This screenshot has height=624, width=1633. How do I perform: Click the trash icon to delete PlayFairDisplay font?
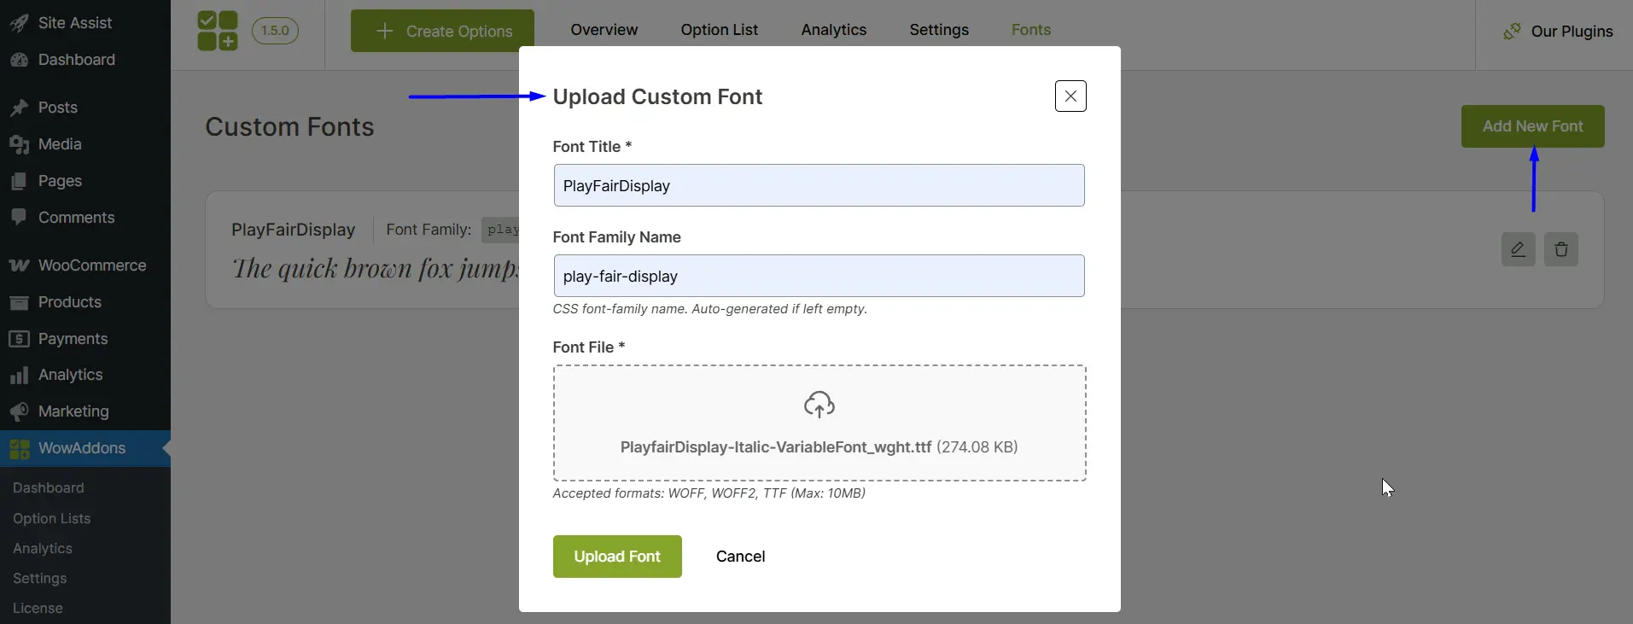coord(1560,249)
